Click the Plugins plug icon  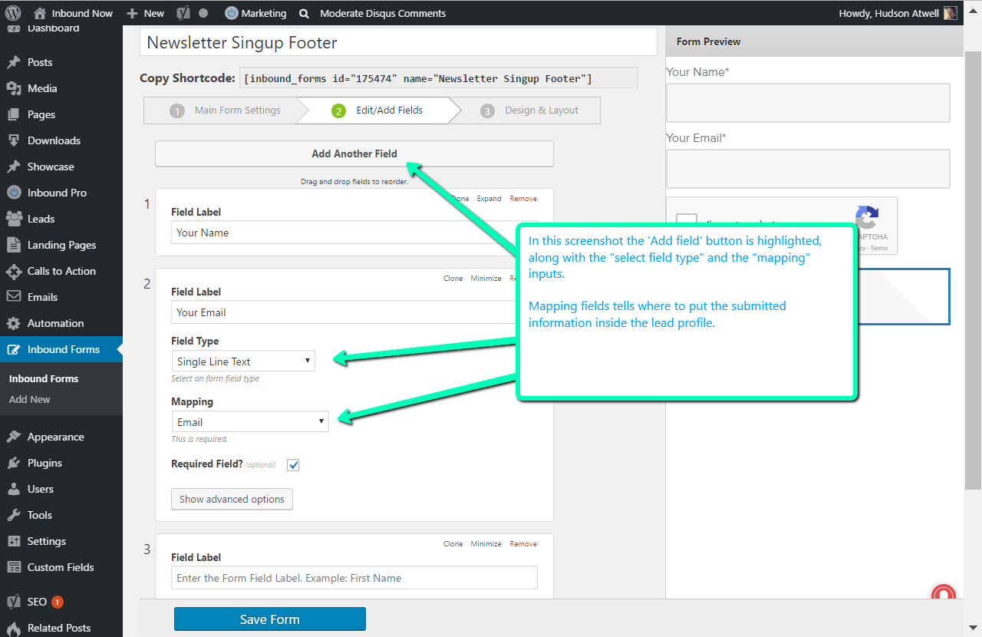pyautogui.click(x=14, y=463)
